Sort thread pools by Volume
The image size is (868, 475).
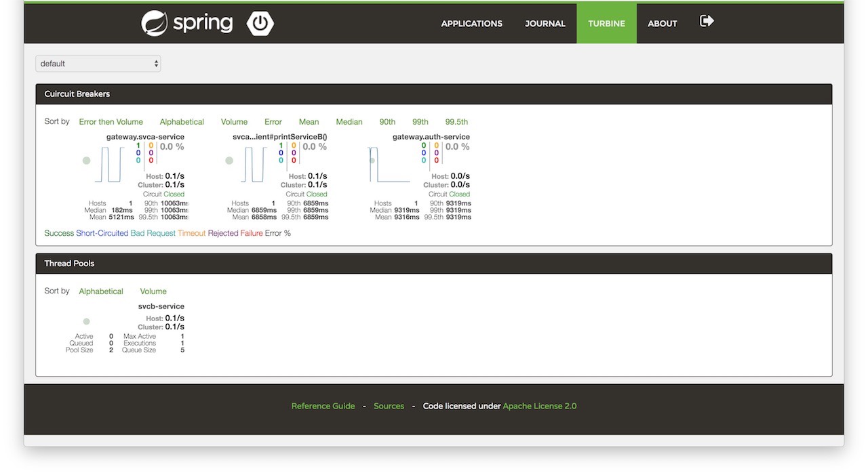click(153, 291)
